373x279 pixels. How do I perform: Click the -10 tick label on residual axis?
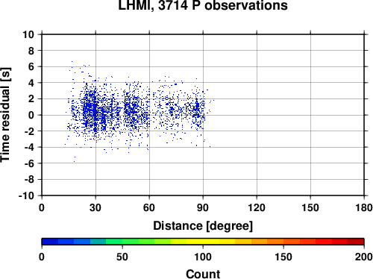26,195
